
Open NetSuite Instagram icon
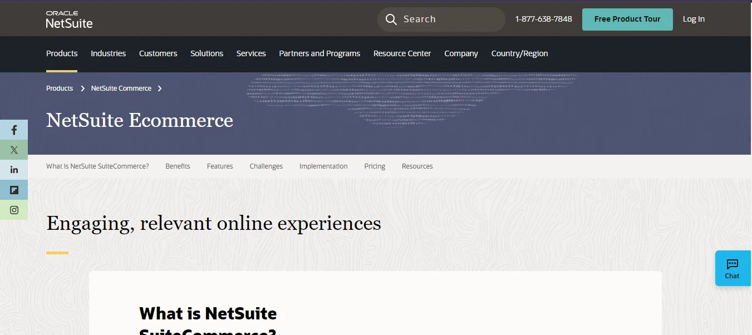point(14,210)
